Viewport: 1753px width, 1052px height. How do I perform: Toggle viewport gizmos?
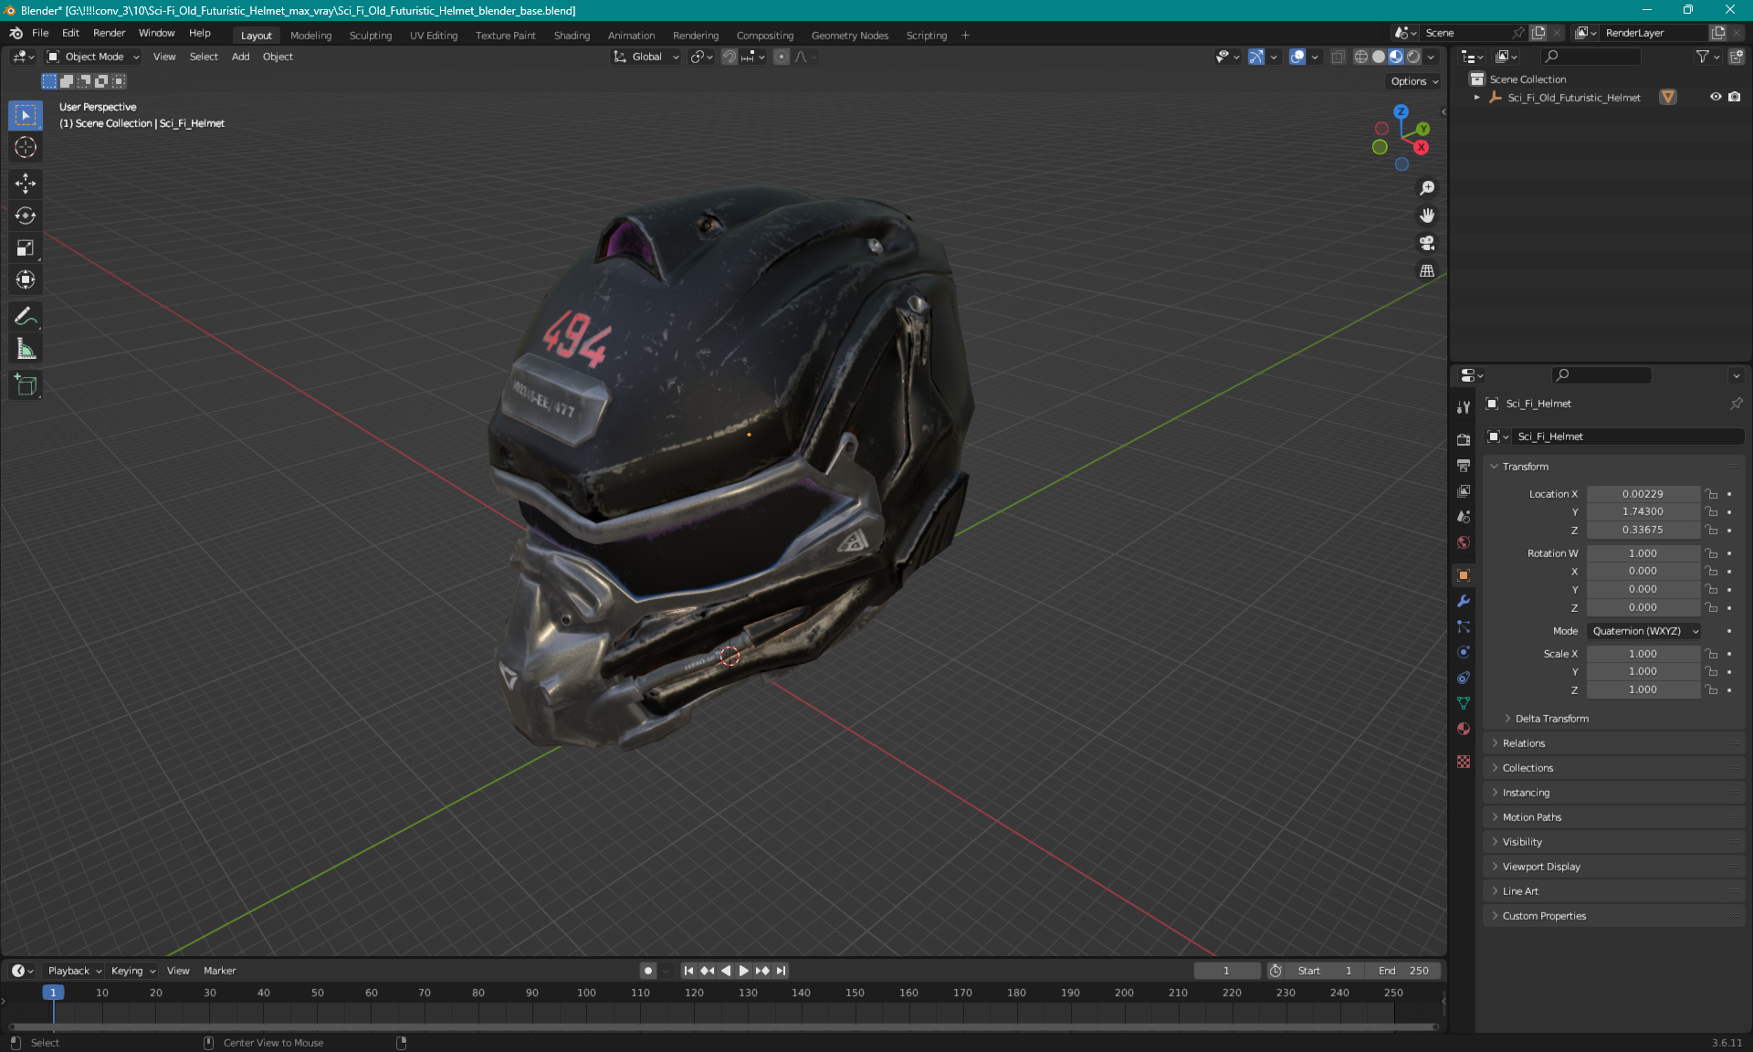click(1256, 57)
